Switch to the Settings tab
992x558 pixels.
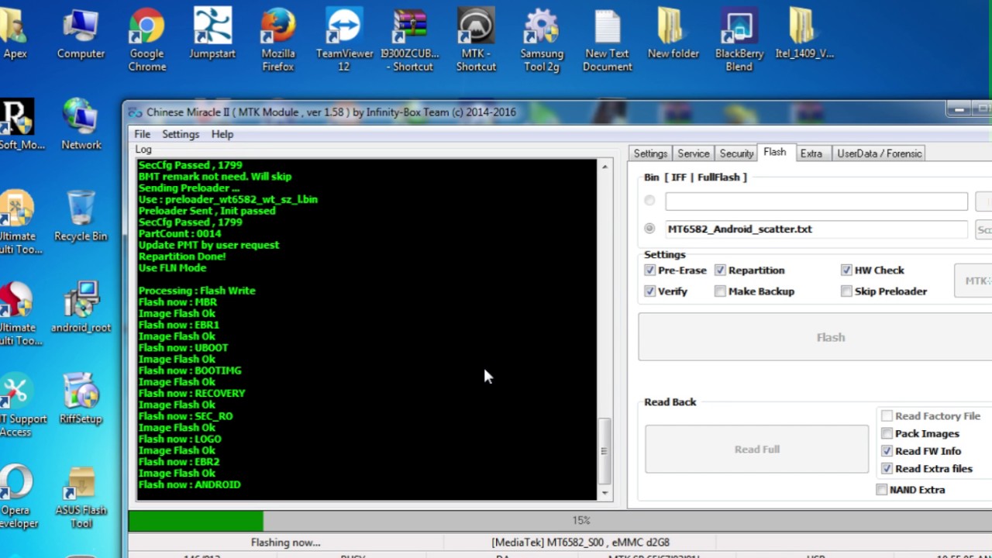[650, 153]
